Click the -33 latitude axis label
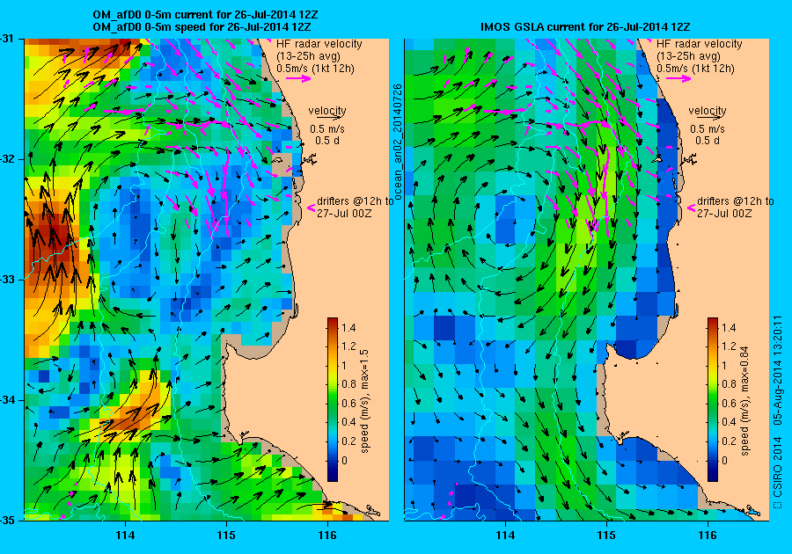This screenshot has height=554, width=792. pos(7,280)
